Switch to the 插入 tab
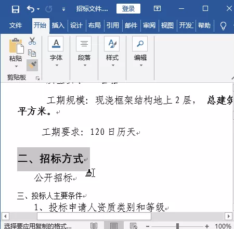This screenshot has height=229, width=234. tap(58, 26)
